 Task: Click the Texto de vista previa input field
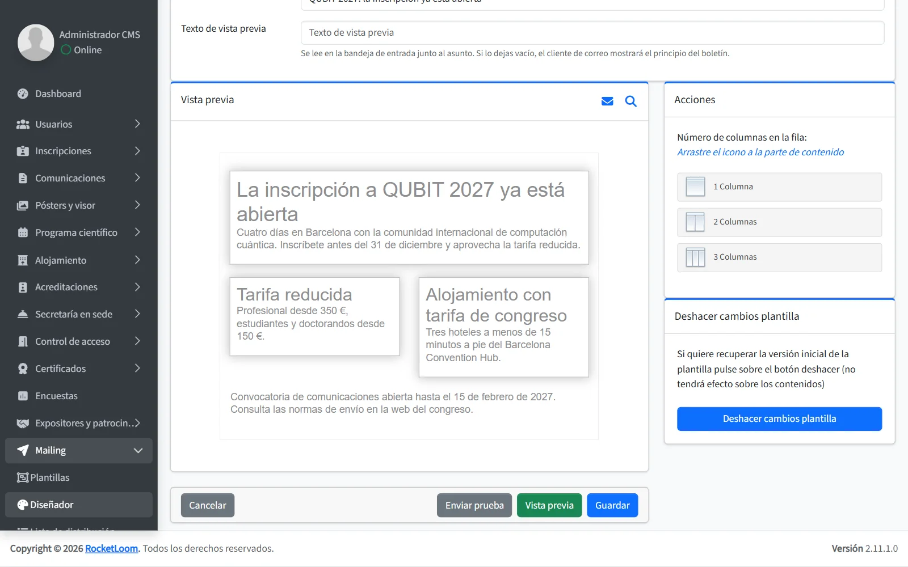592,33
